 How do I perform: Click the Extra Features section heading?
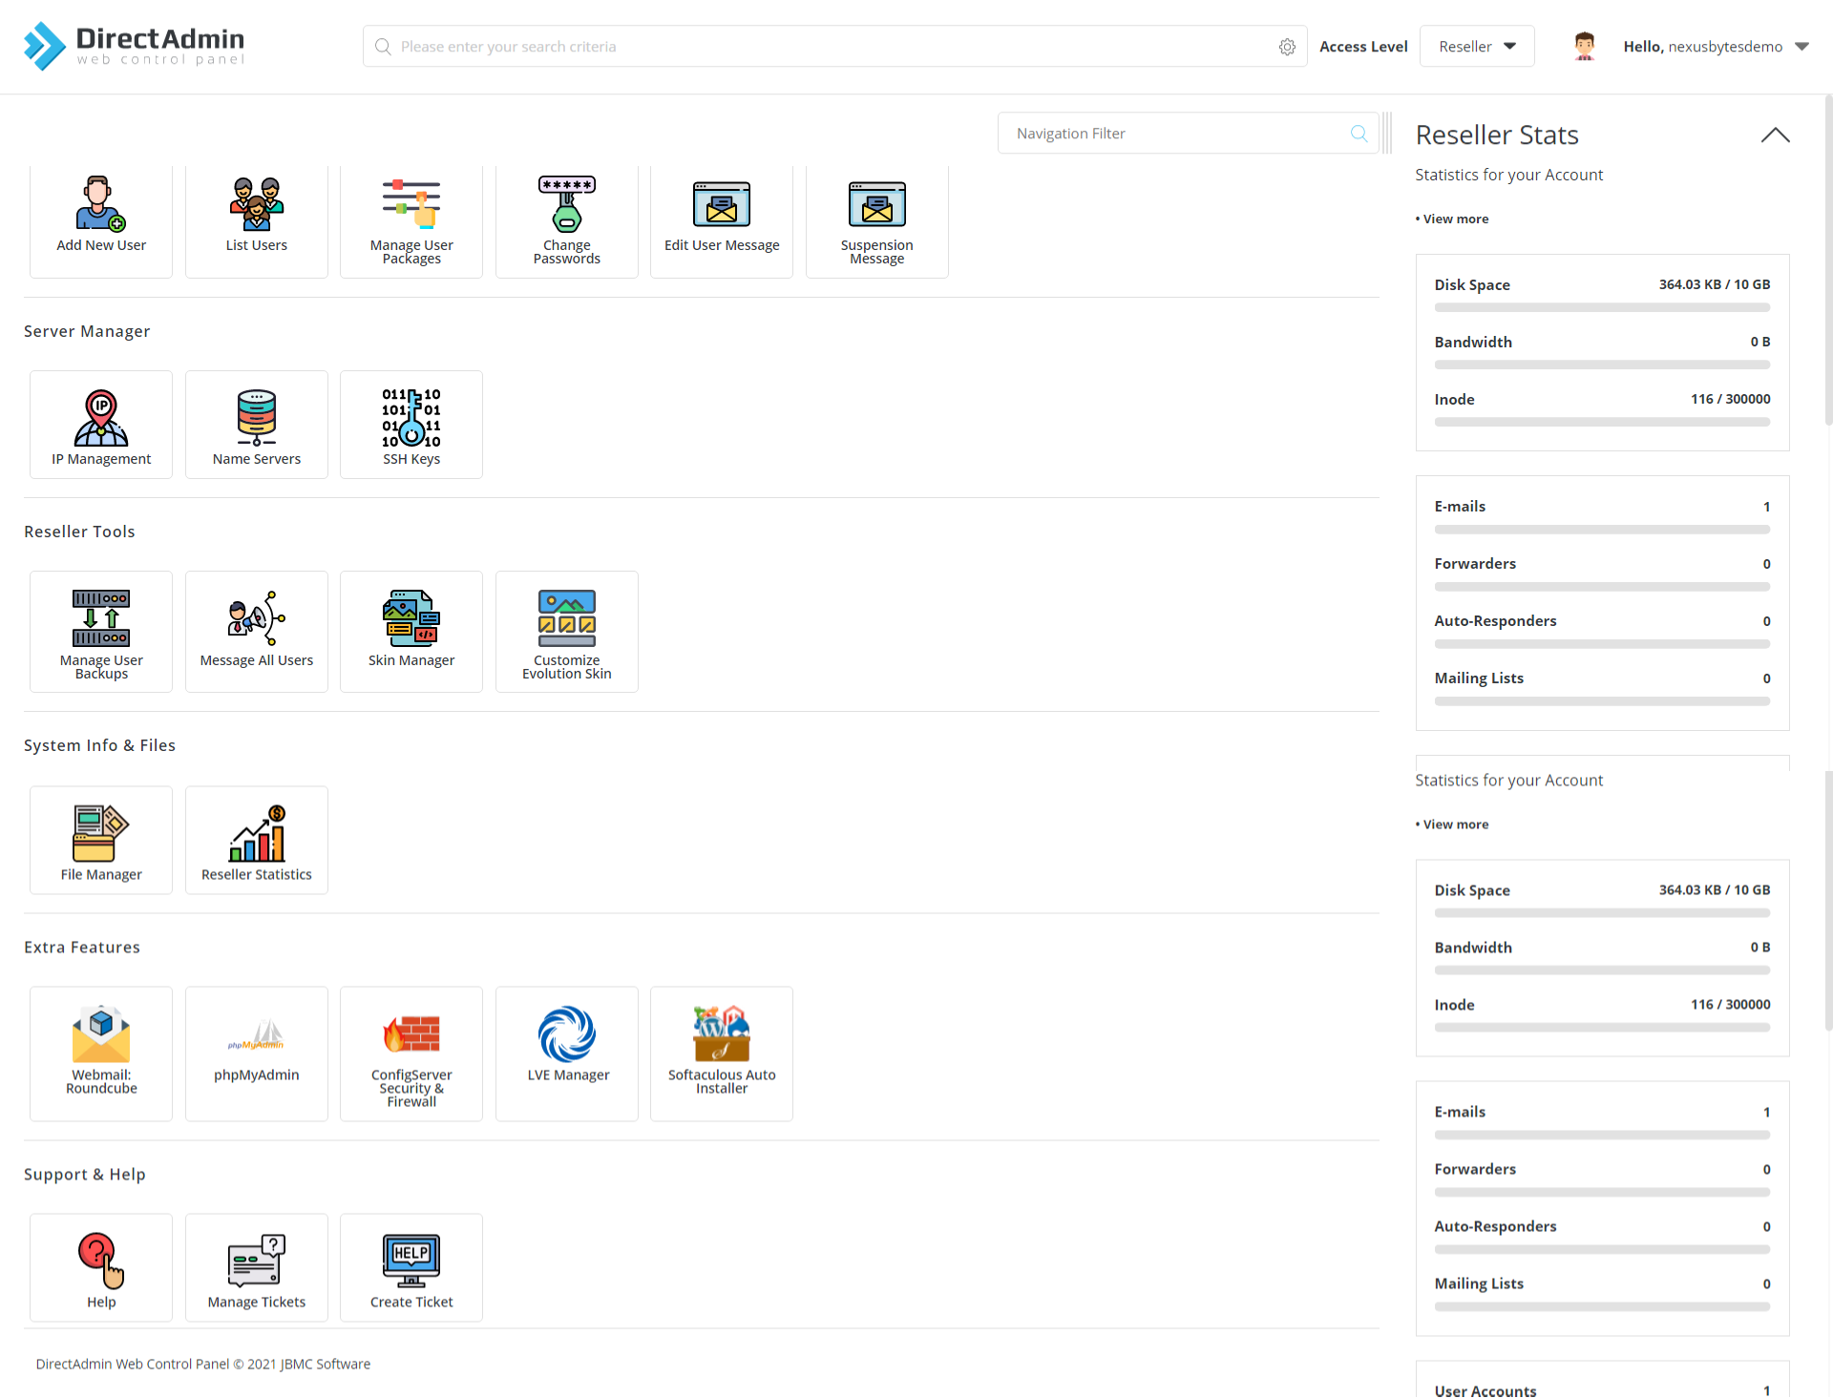coord(82,948)
